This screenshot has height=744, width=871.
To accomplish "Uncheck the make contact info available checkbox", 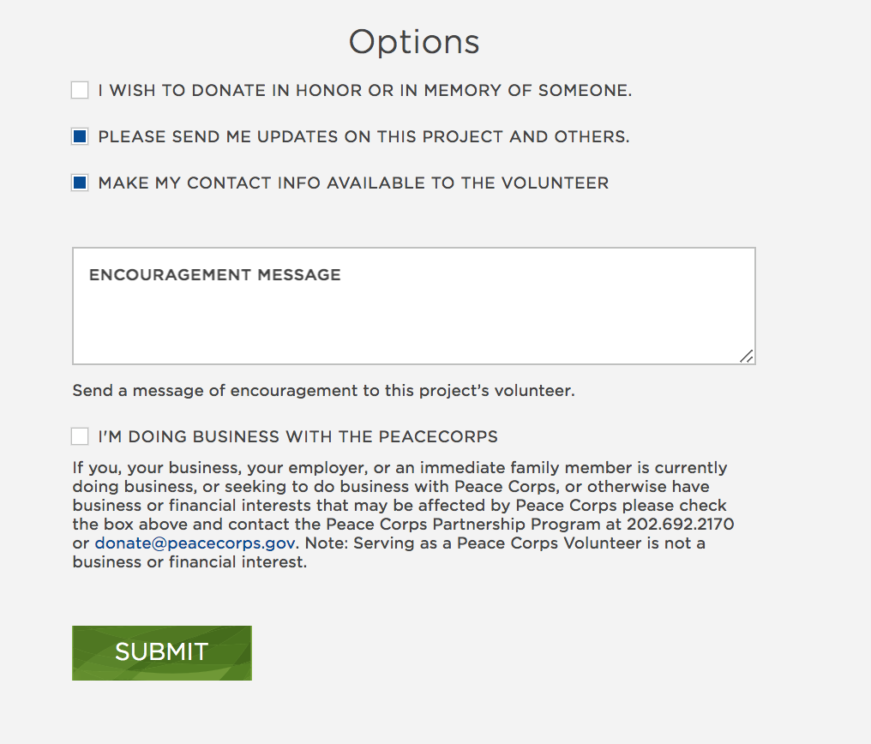I will pyautogui.click(x=80, y=183).
